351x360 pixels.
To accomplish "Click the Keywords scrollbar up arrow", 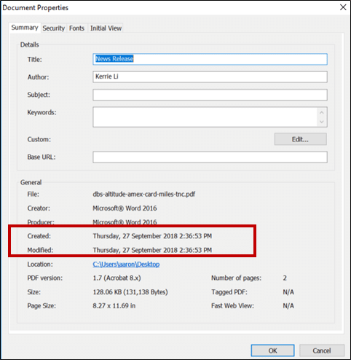I will (322, 112).
